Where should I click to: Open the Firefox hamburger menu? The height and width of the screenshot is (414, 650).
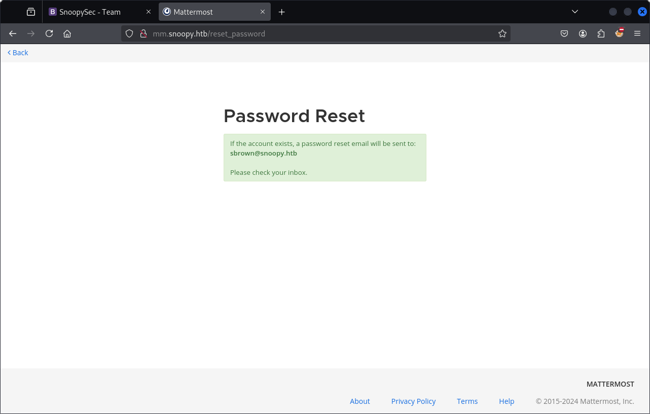[x=637, y=33]
